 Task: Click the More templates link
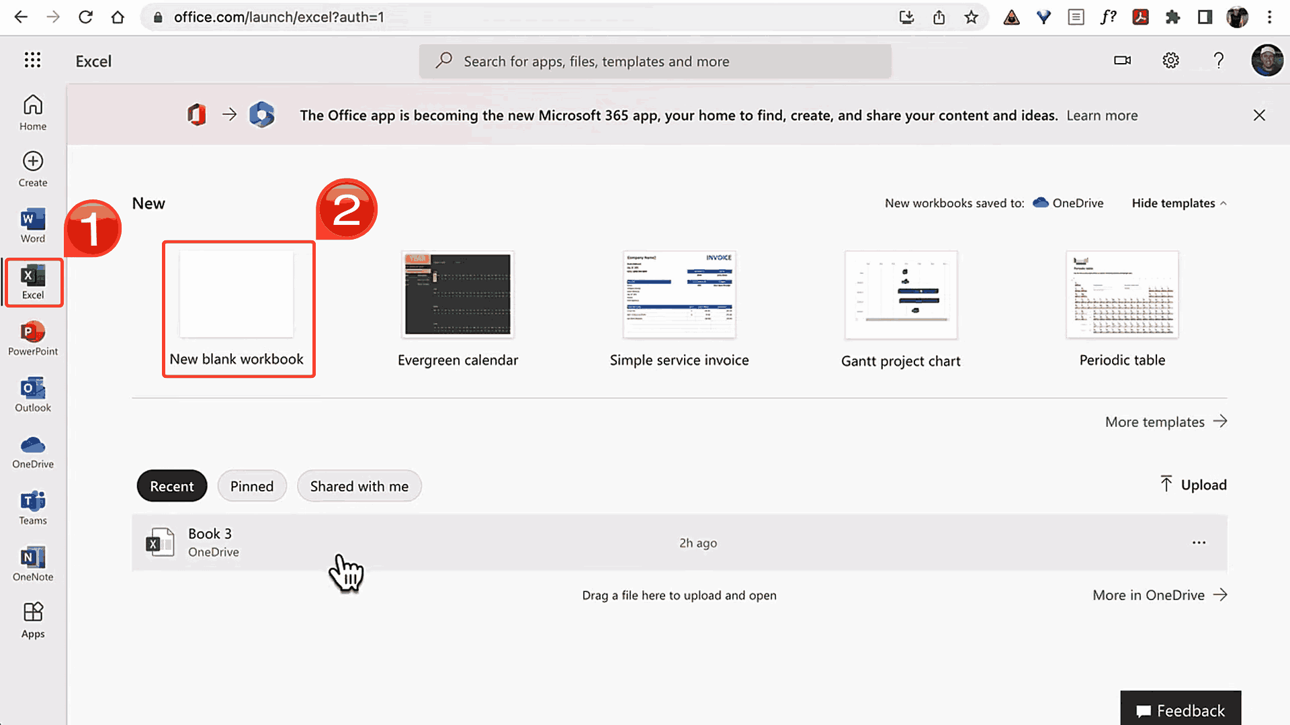click(1166, 422)
